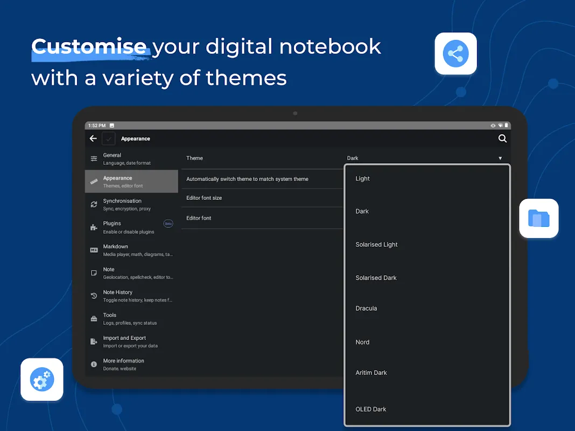Open Tools settings section
Image resolution: width=575 pixels, height=431 pixels.
pos(131,319)
